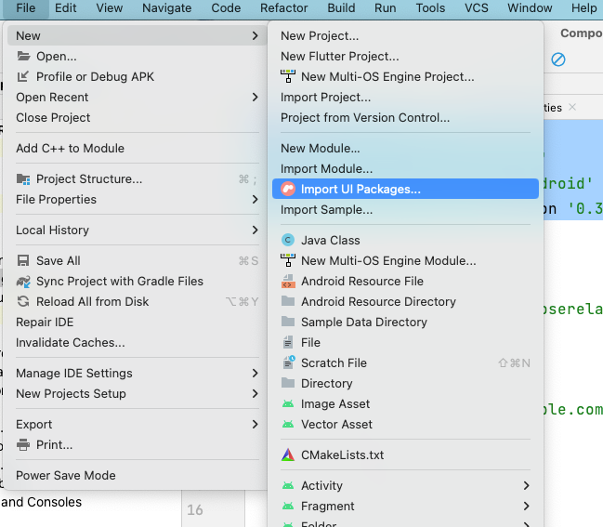The width and height of the screenshot is (603, 527).
Task: Open the File menu
Action: point(26,8)
